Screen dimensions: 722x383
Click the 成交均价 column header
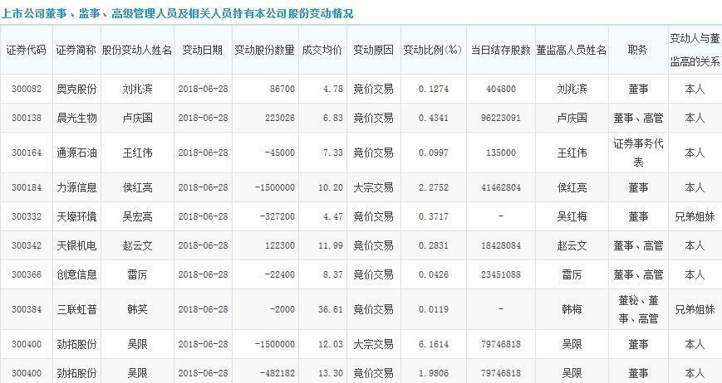coord(322,50)
